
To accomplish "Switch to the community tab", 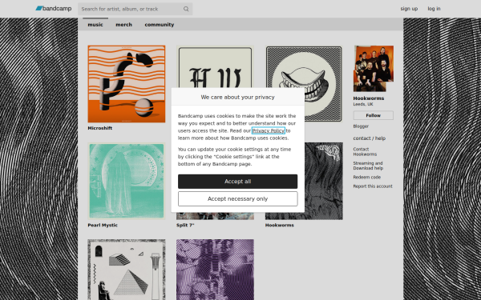I will [160, 25].
